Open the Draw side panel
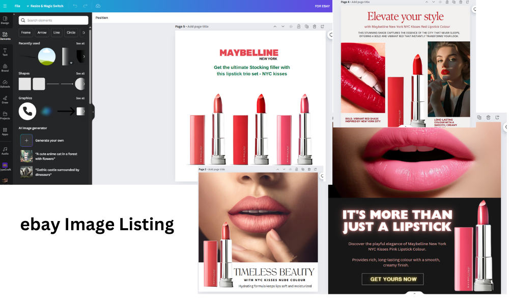 point(5,100)
